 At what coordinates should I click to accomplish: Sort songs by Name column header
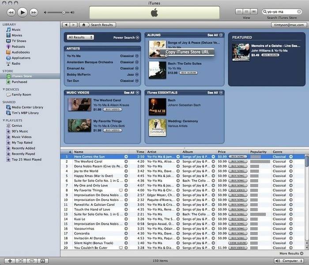[101, 152]
